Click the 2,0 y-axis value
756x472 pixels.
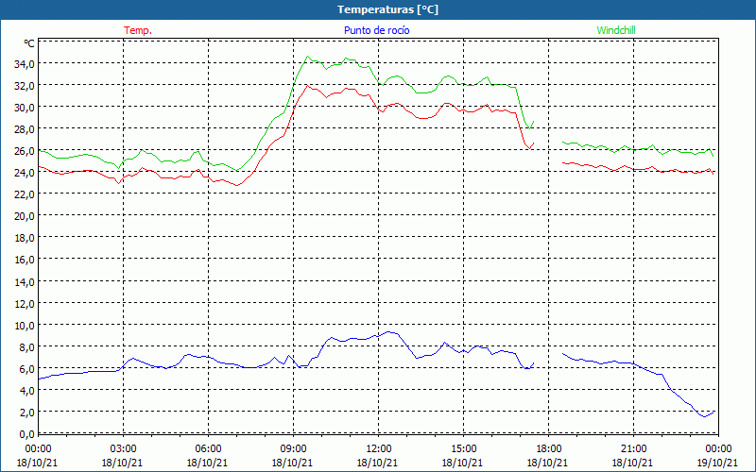[x=26, y=413]
